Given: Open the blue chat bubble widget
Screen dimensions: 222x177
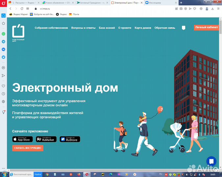Looking at the screenshot, I should pos(211,161).
